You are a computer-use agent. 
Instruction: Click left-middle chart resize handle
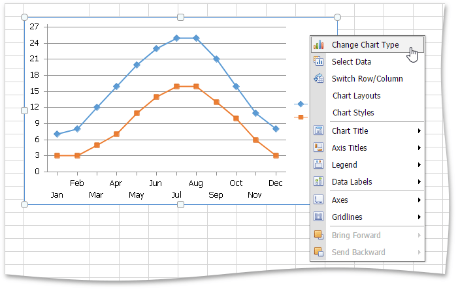[x=25, y=110]
